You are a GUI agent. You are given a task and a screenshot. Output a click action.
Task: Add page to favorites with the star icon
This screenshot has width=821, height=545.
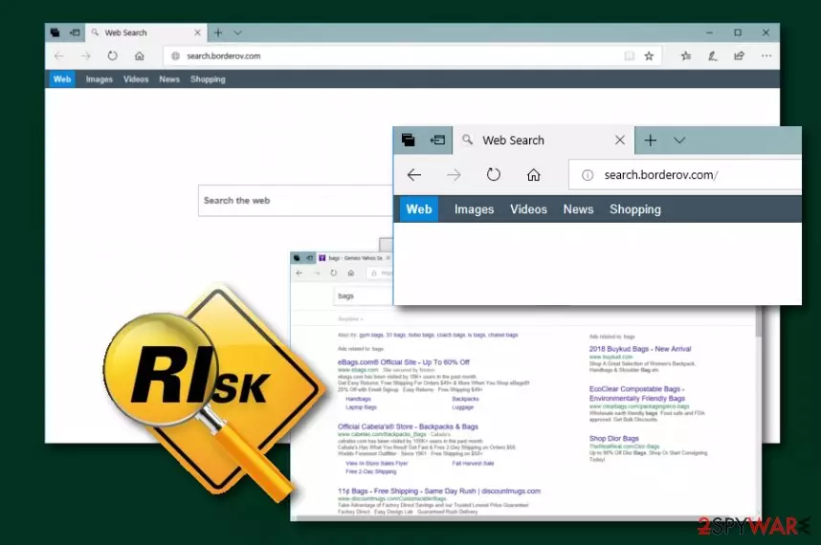[649, 56]
